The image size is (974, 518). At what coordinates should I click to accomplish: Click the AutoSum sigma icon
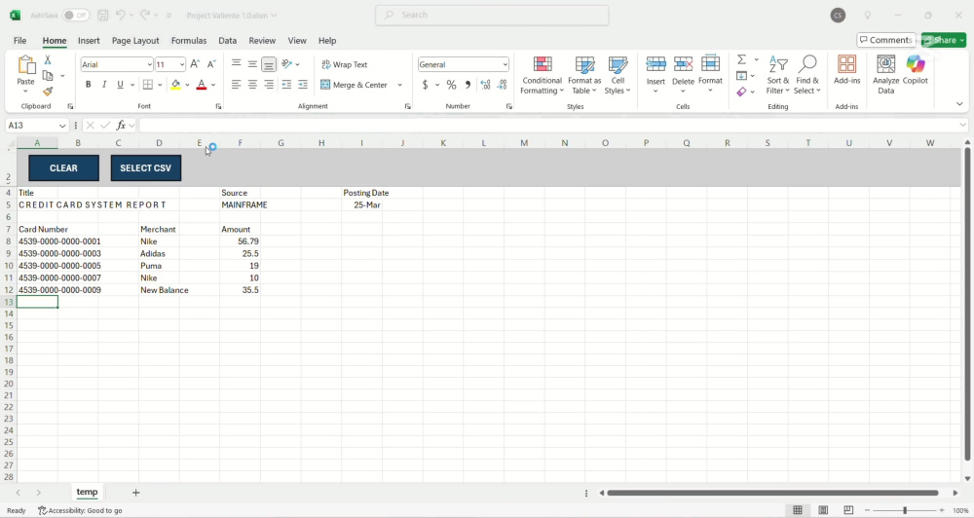pyautogui.click(x=741, y=59)
